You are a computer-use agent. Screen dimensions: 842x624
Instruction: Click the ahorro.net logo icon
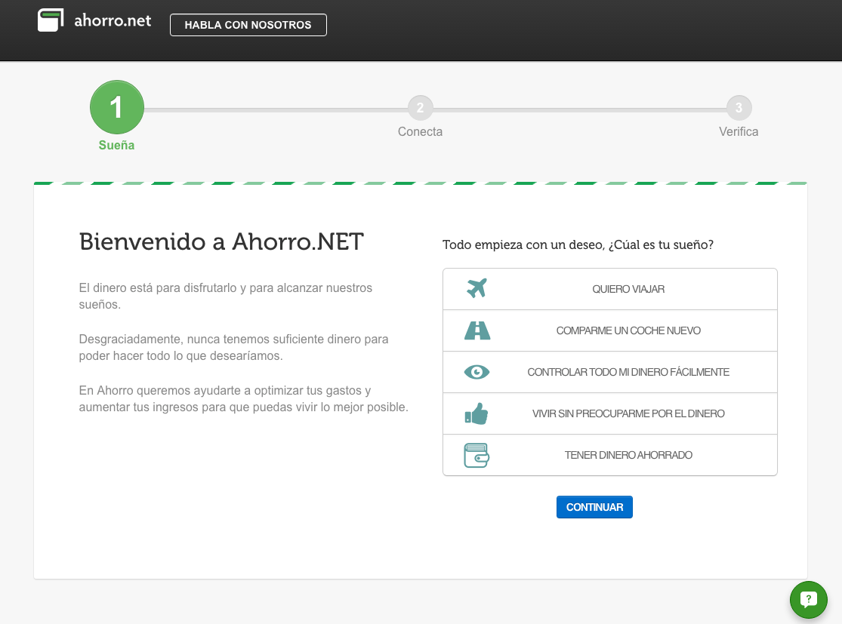pyautogui.click(x=51, y=20)
